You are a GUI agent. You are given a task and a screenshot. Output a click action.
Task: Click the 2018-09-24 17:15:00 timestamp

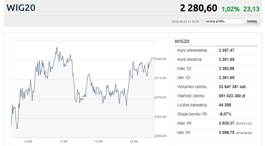tap(185, 22)
